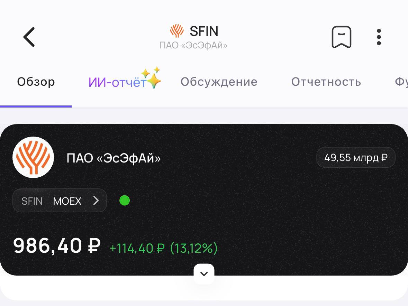Click the +114,40 ₽ (13,12%) price change
Viewport: 408px width, 306px height.
pyautogui.click(x=163, y=248)
